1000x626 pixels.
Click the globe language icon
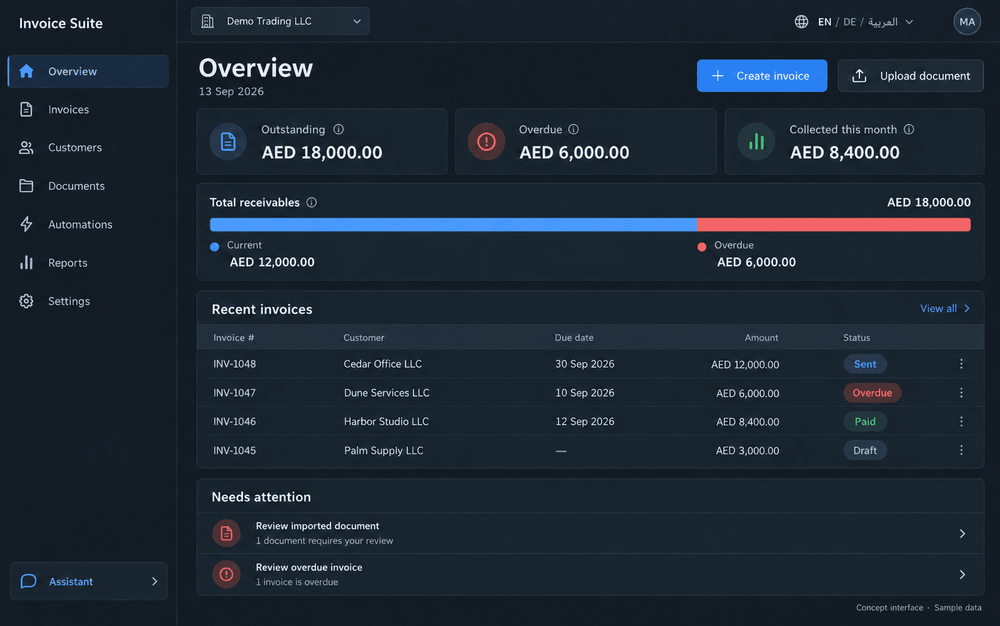pyautogui.click(x=801, y=21)
